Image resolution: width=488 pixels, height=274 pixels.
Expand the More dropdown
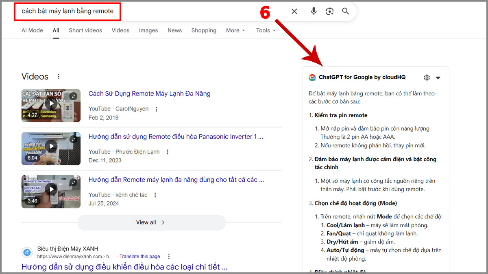235,30
